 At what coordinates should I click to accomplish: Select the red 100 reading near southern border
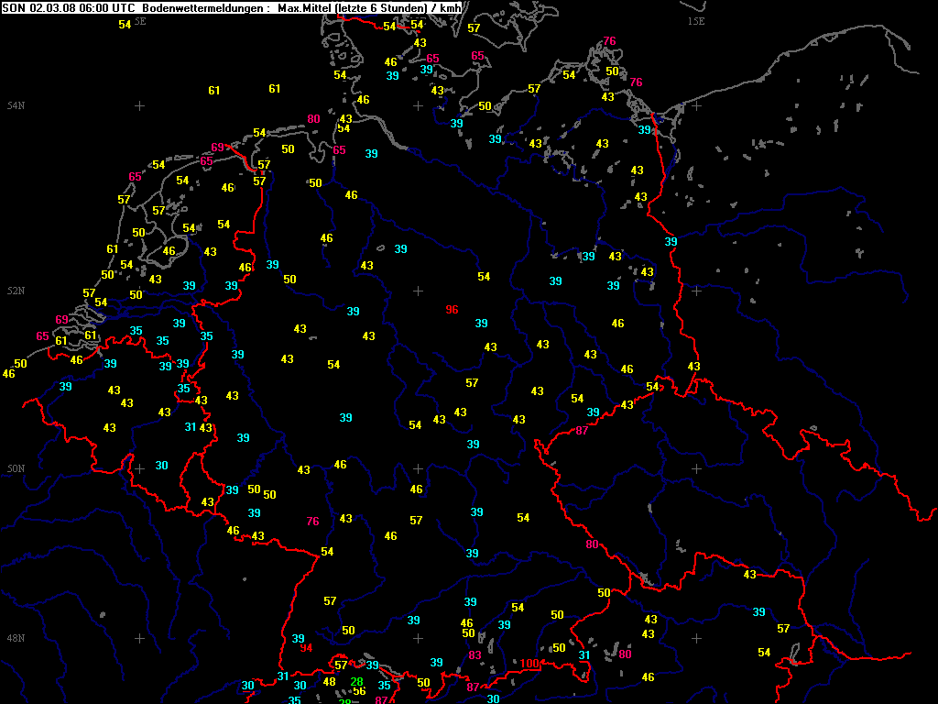tap(530, 664)
